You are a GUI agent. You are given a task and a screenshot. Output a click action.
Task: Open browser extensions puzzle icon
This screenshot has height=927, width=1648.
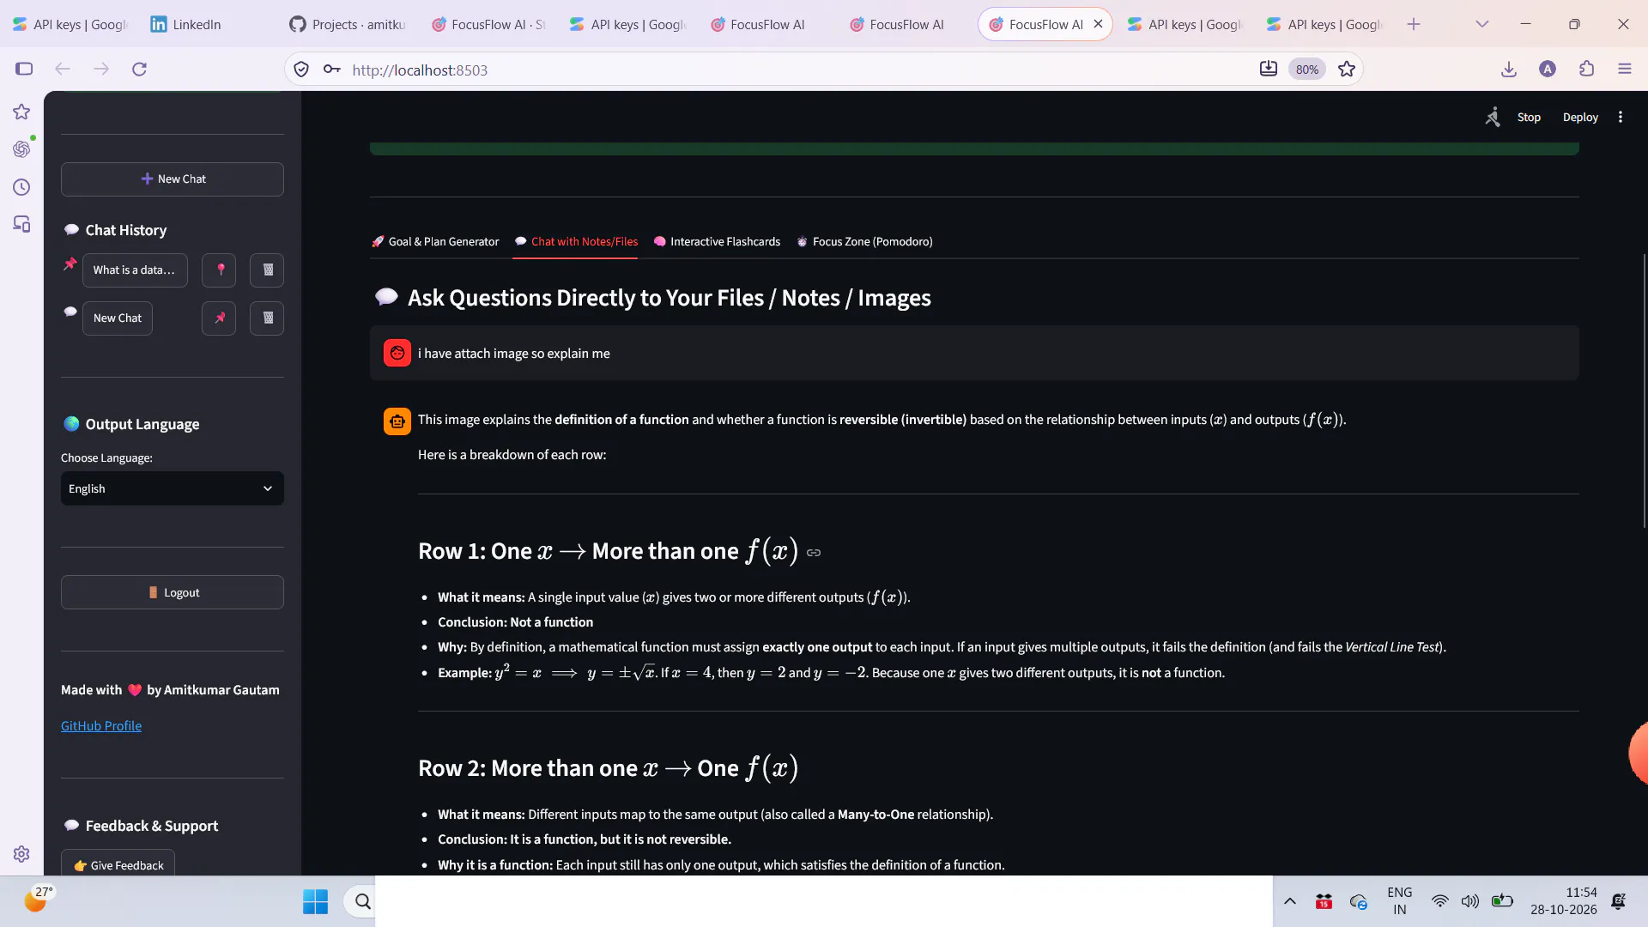1586,69
